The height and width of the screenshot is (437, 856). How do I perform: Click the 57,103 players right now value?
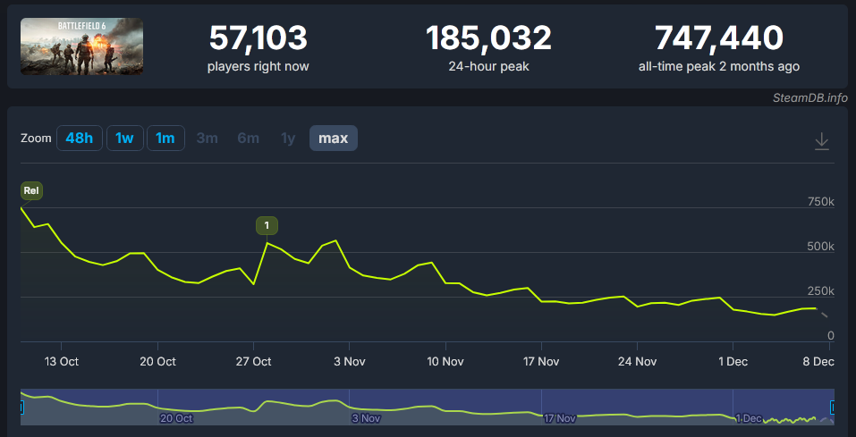(x=258, y=38)
